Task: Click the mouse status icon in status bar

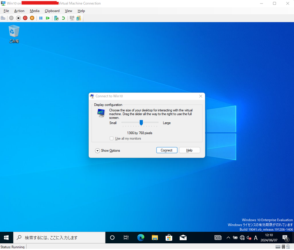Action: tap(283, 247)
